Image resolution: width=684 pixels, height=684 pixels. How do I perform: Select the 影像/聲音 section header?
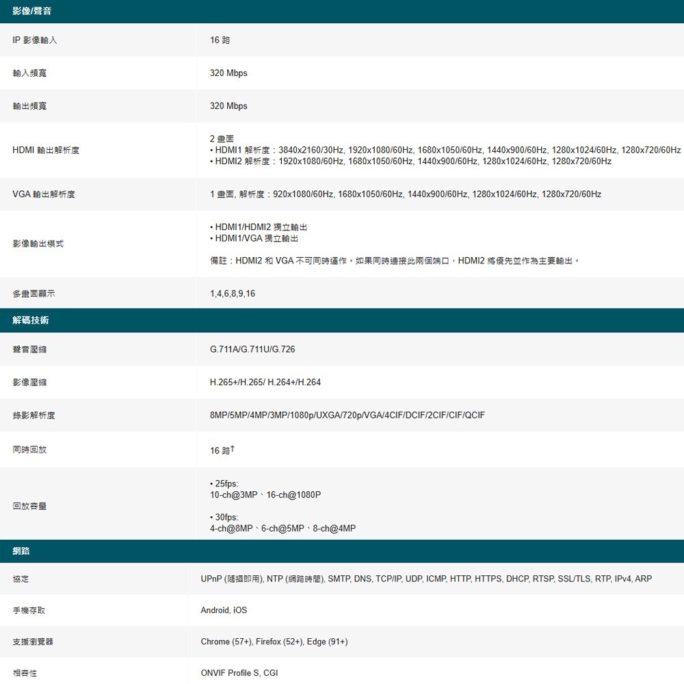[31, 11]
